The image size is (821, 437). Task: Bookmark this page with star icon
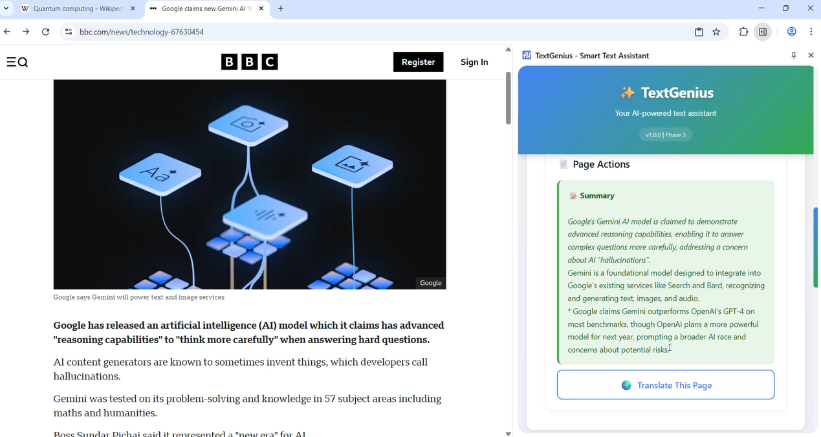coord(716,32)
